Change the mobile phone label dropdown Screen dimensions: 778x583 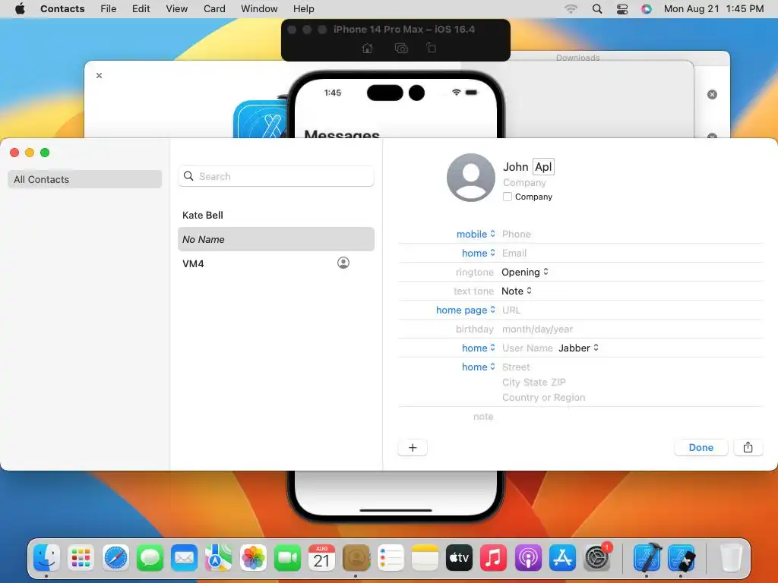(x=476, y=234)
